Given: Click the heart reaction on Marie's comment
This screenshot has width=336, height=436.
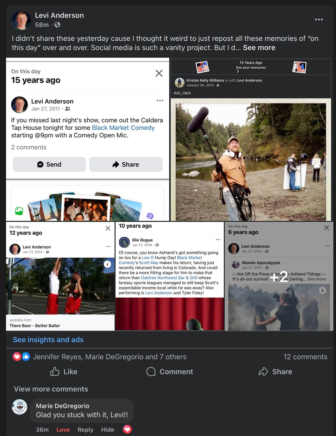Looking at the screenshot, I should [x=127, y=429].
